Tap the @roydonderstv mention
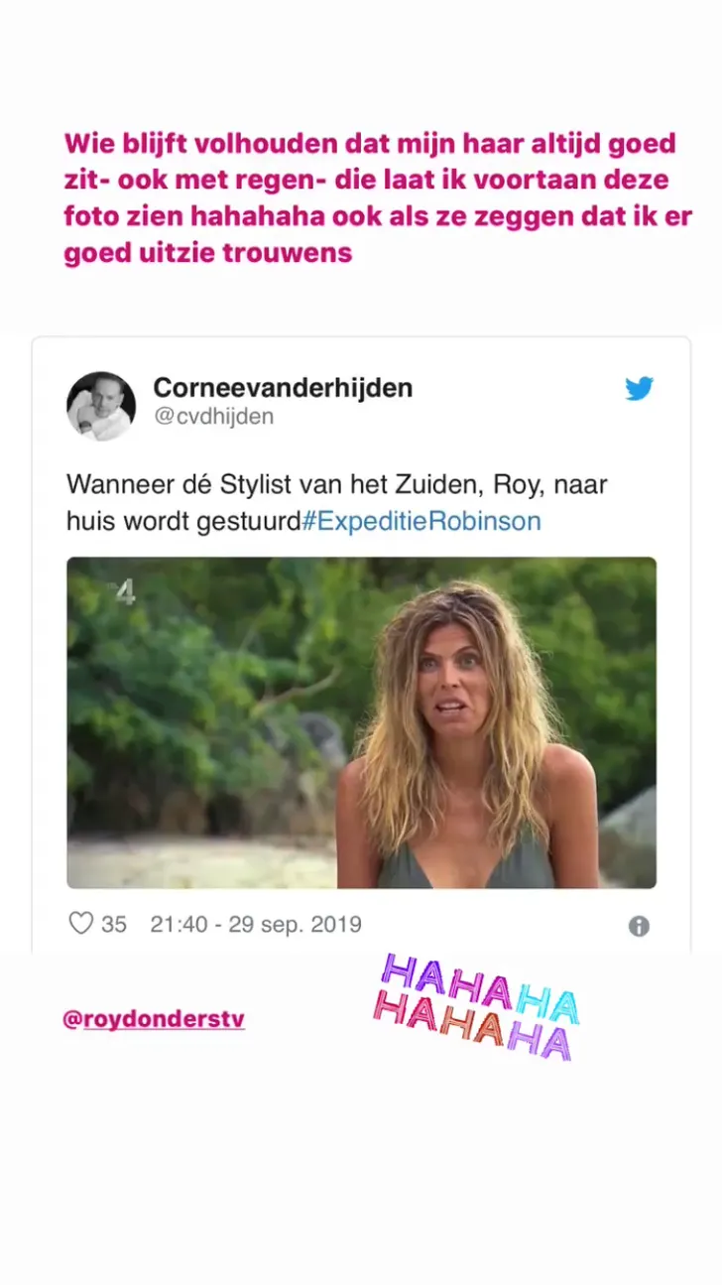The height and width of the screenshot is (1285, 722). coord(154,1020)
